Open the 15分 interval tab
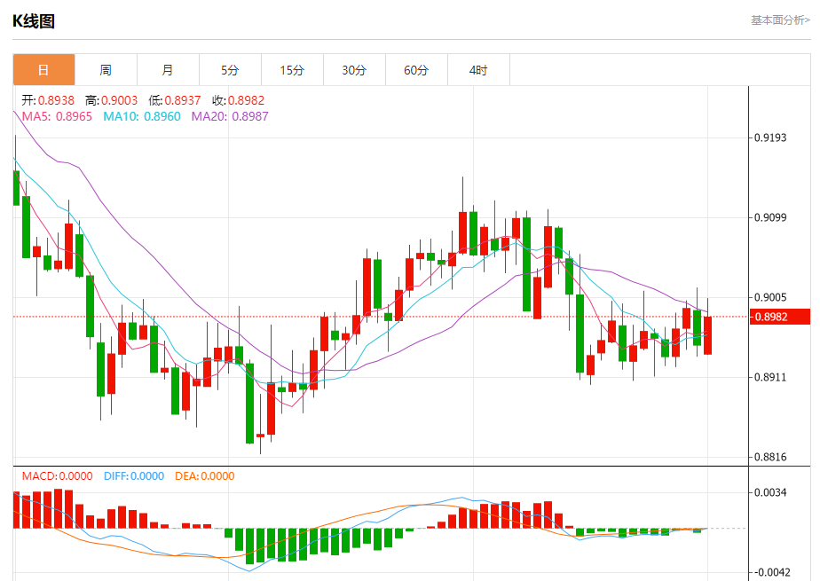 (x=292, y=69)
